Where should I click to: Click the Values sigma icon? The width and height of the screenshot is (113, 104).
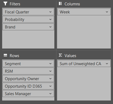(60, 55)
